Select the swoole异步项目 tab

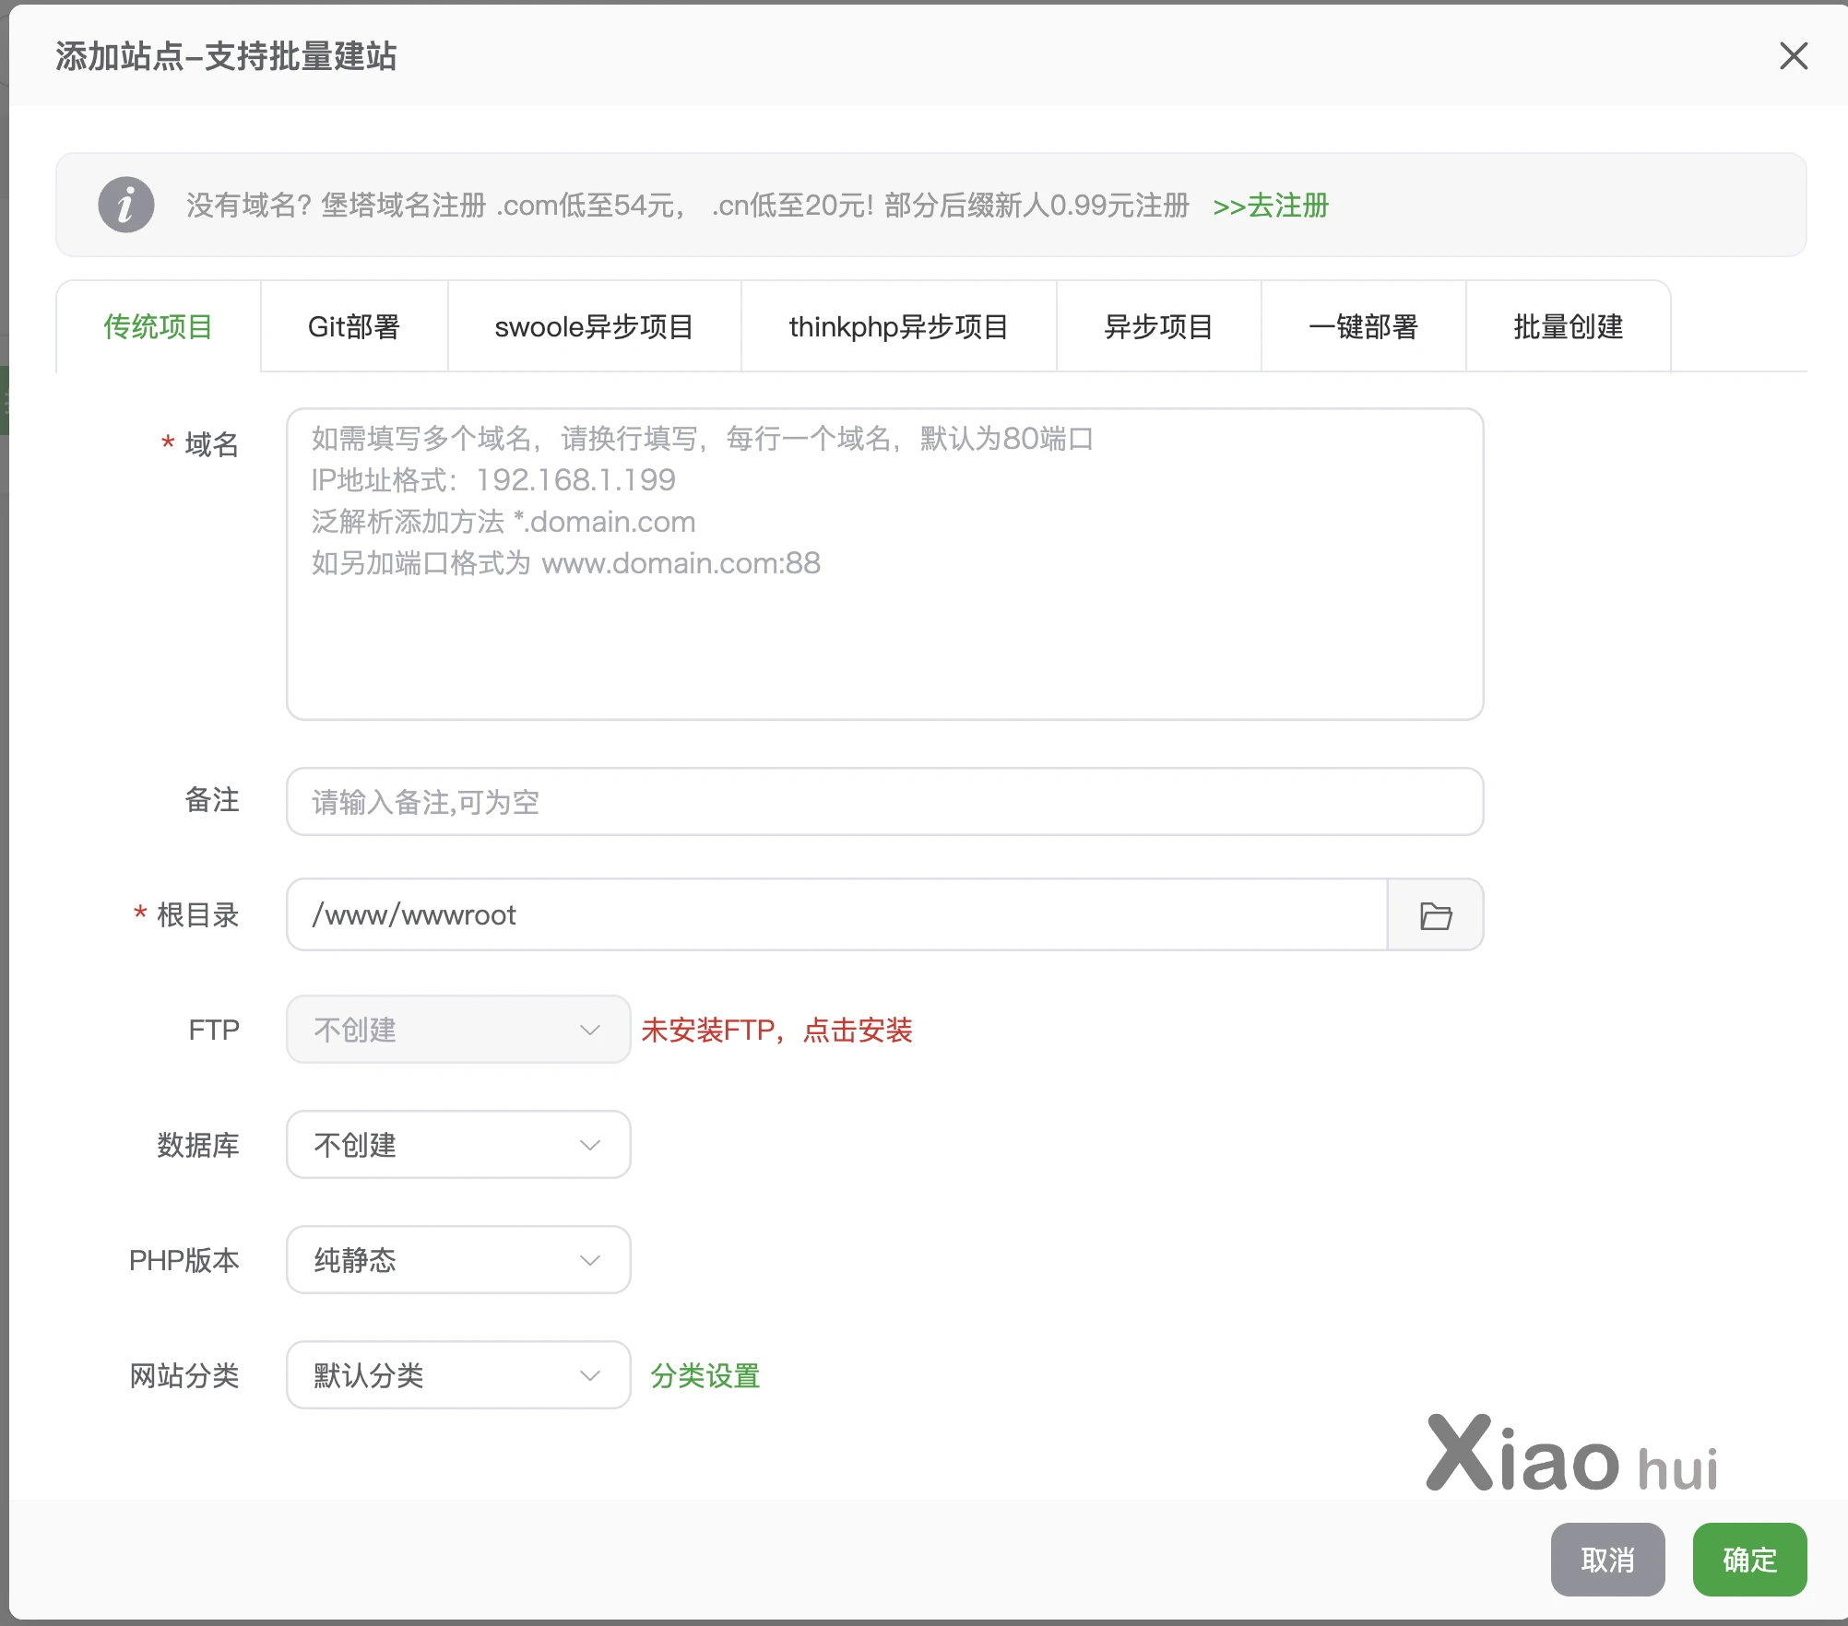click(594, 327)
